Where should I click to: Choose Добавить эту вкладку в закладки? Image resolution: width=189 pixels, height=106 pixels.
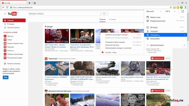click(122, 35)
